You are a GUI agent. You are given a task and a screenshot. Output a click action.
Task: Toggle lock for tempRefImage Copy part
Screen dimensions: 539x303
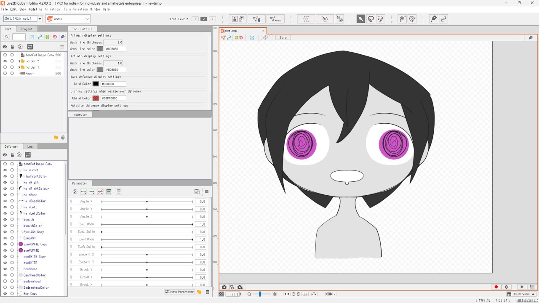(12, 55)
